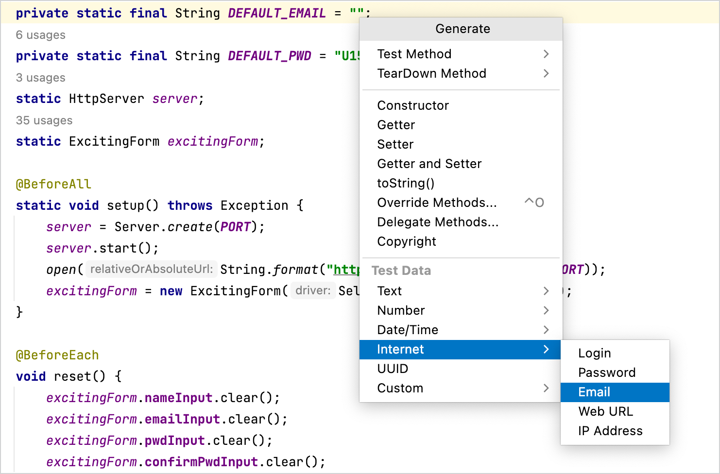
Task: Click chevron arrow beside Text
Action: (x=546, y=291)
